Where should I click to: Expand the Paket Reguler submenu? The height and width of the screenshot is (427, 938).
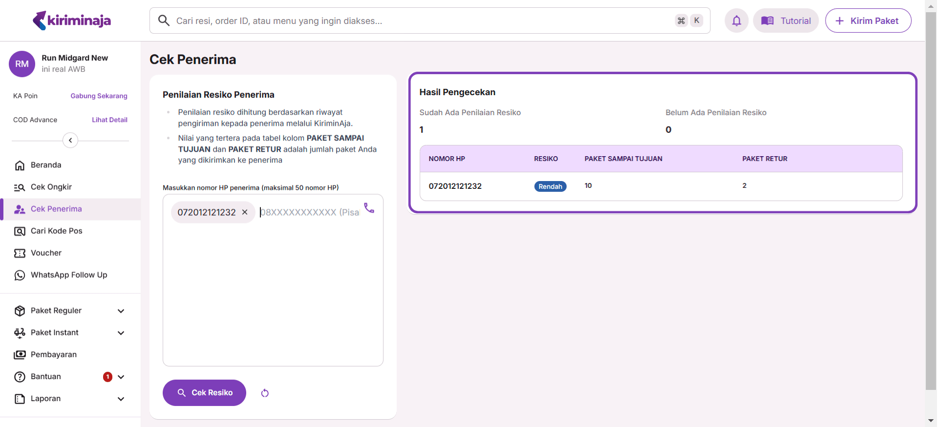click(x=121, y=311)
